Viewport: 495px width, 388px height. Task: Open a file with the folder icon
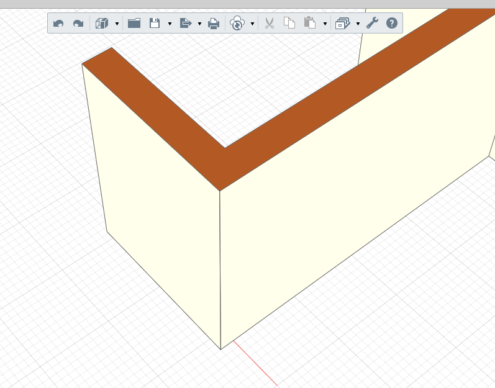pyautogui.click(x=134, y=23)
